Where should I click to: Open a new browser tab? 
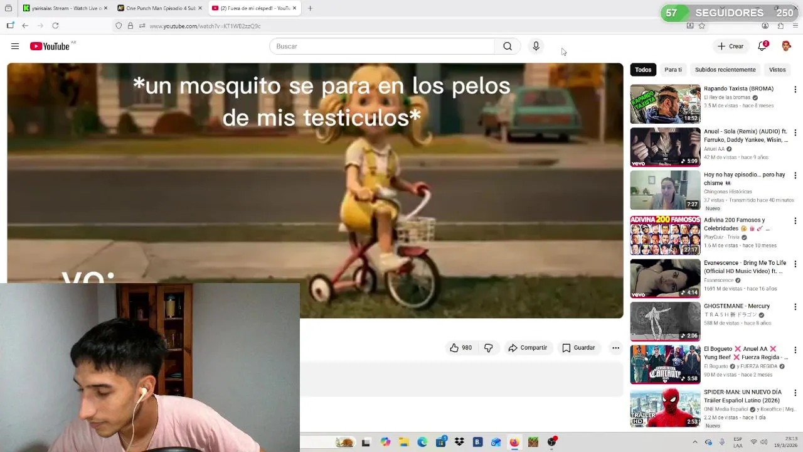coord(310,8)
